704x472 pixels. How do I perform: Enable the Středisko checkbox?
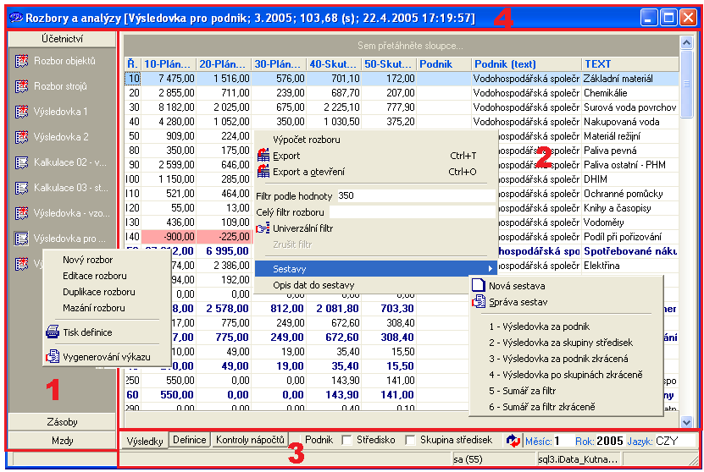click(346, 440)
